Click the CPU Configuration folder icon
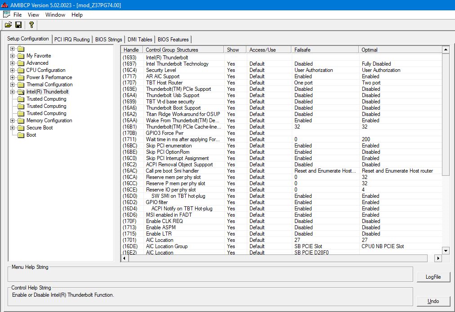Image resolution: width=455 pixels, height=312 pixels. (21, 70)
